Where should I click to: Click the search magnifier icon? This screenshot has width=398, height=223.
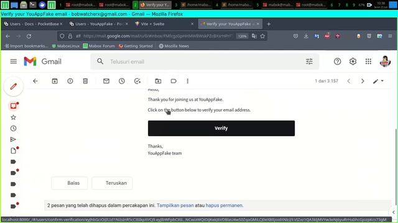pos(100,61)
